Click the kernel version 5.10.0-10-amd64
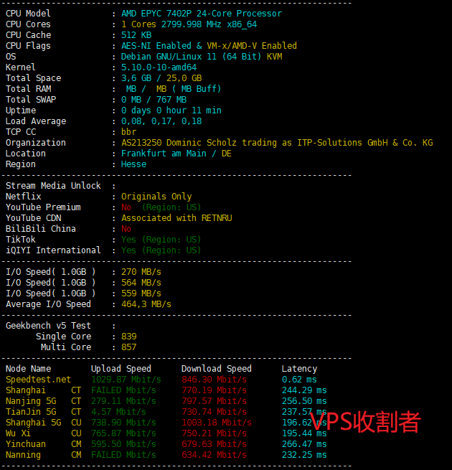The height and width of the screenshot is (470, 452). (x=159, y=67)
